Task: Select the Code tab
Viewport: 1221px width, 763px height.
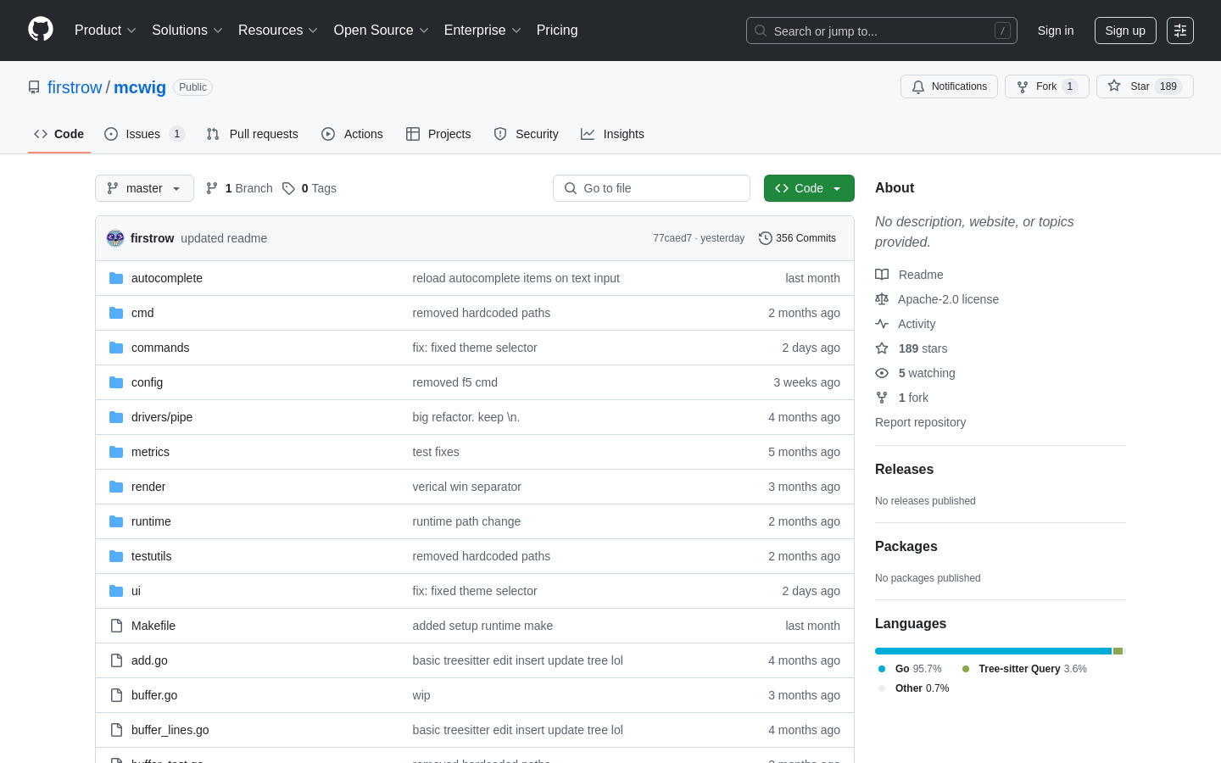Action: (x=59, y=134)
